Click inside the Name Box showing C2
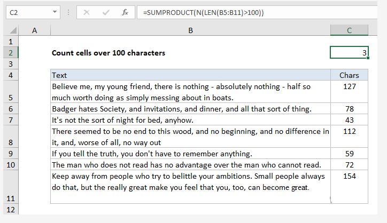Viewport: 387px width, 223px height. [x=28, y=12]
